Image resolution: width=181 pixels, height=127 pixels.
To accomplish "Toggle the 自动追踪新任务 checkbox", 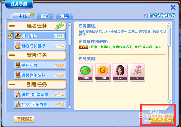I will point(146,15).
